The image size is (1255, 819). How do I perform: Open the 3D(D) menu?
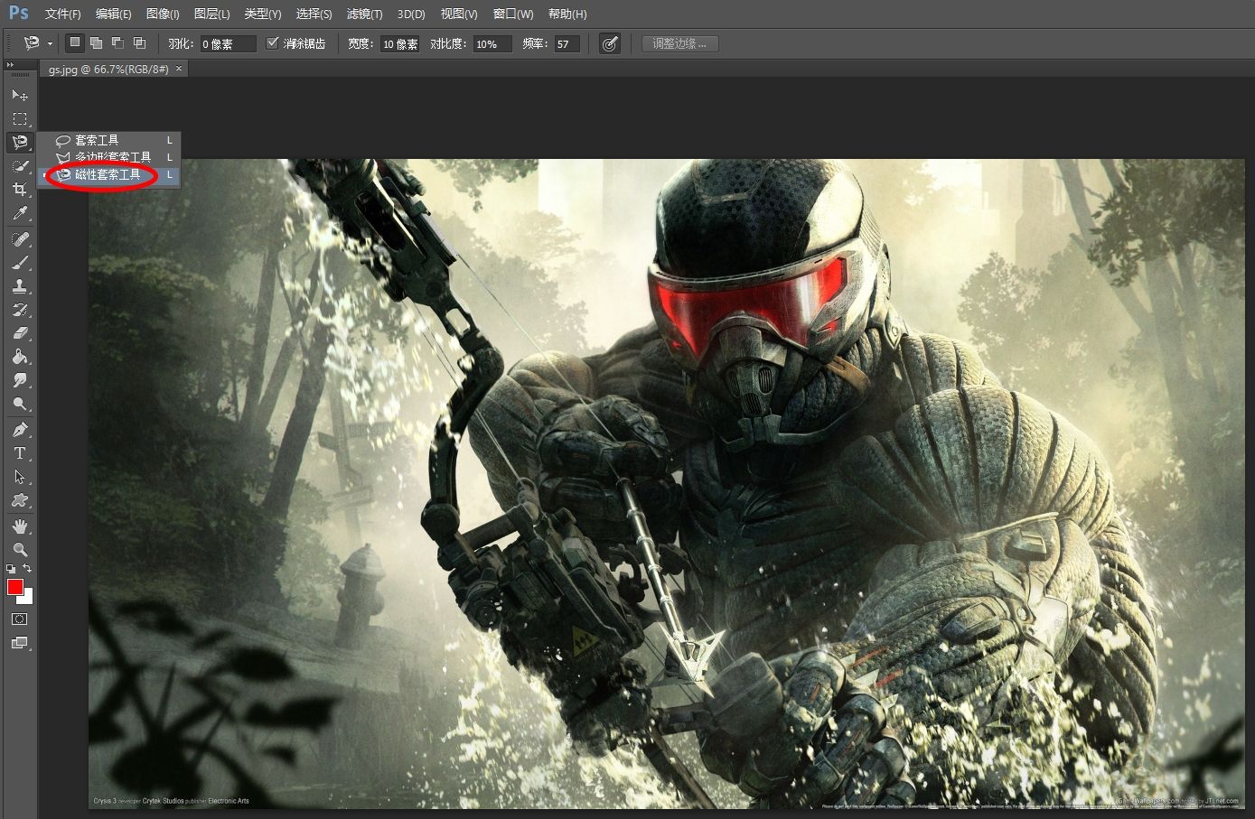click(x=411, y=14)
